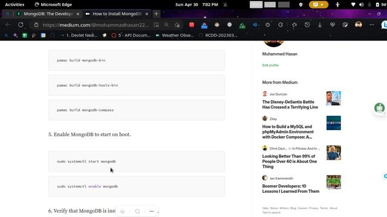Open the clock Sun Apr 30 calendar
Image resolution: width=387 pixels, height=217 pixels.
[197, 4]
